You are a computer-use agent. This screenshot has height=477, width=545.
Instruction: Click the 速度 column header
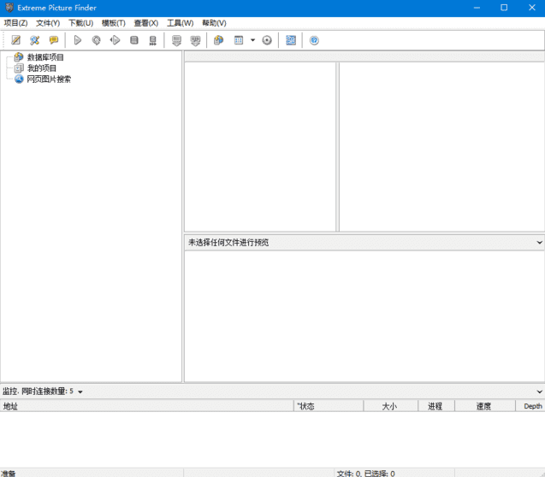click(x=483, y=406)
